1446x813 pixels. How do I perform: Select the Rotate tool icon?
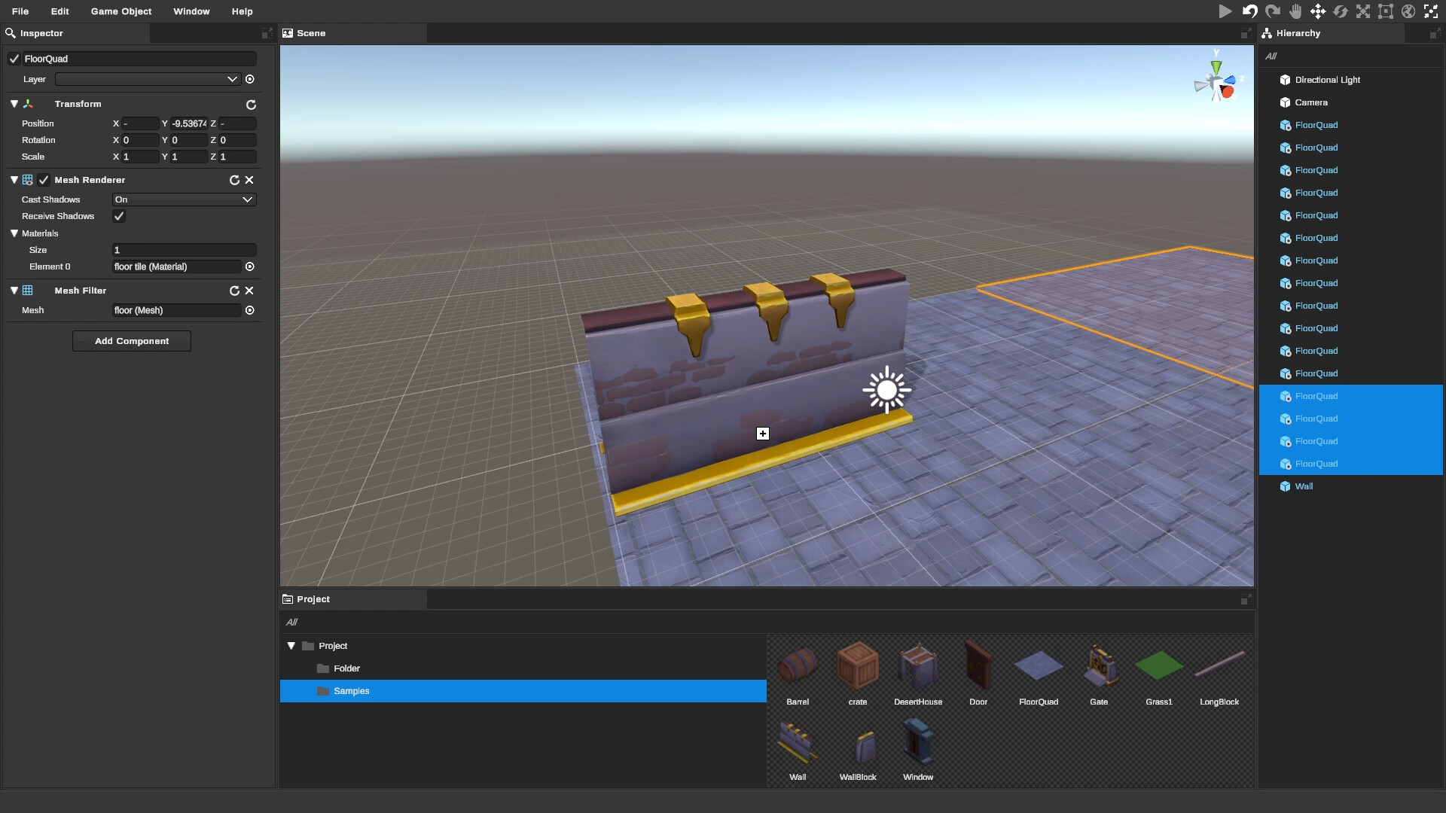pos(1341,11)
